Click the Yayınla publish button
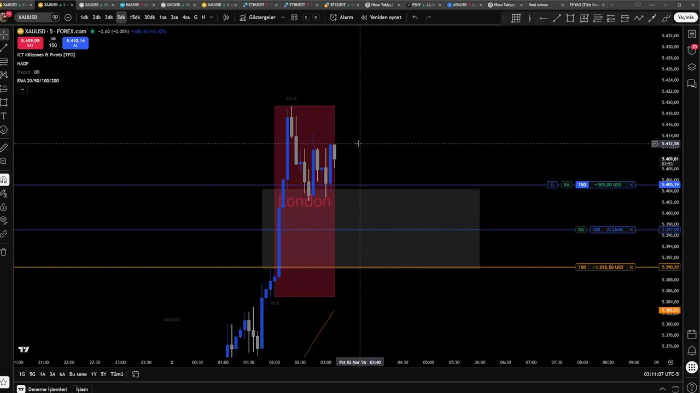The width and height of the screenshot is (700, 393). tap(686, 17)
